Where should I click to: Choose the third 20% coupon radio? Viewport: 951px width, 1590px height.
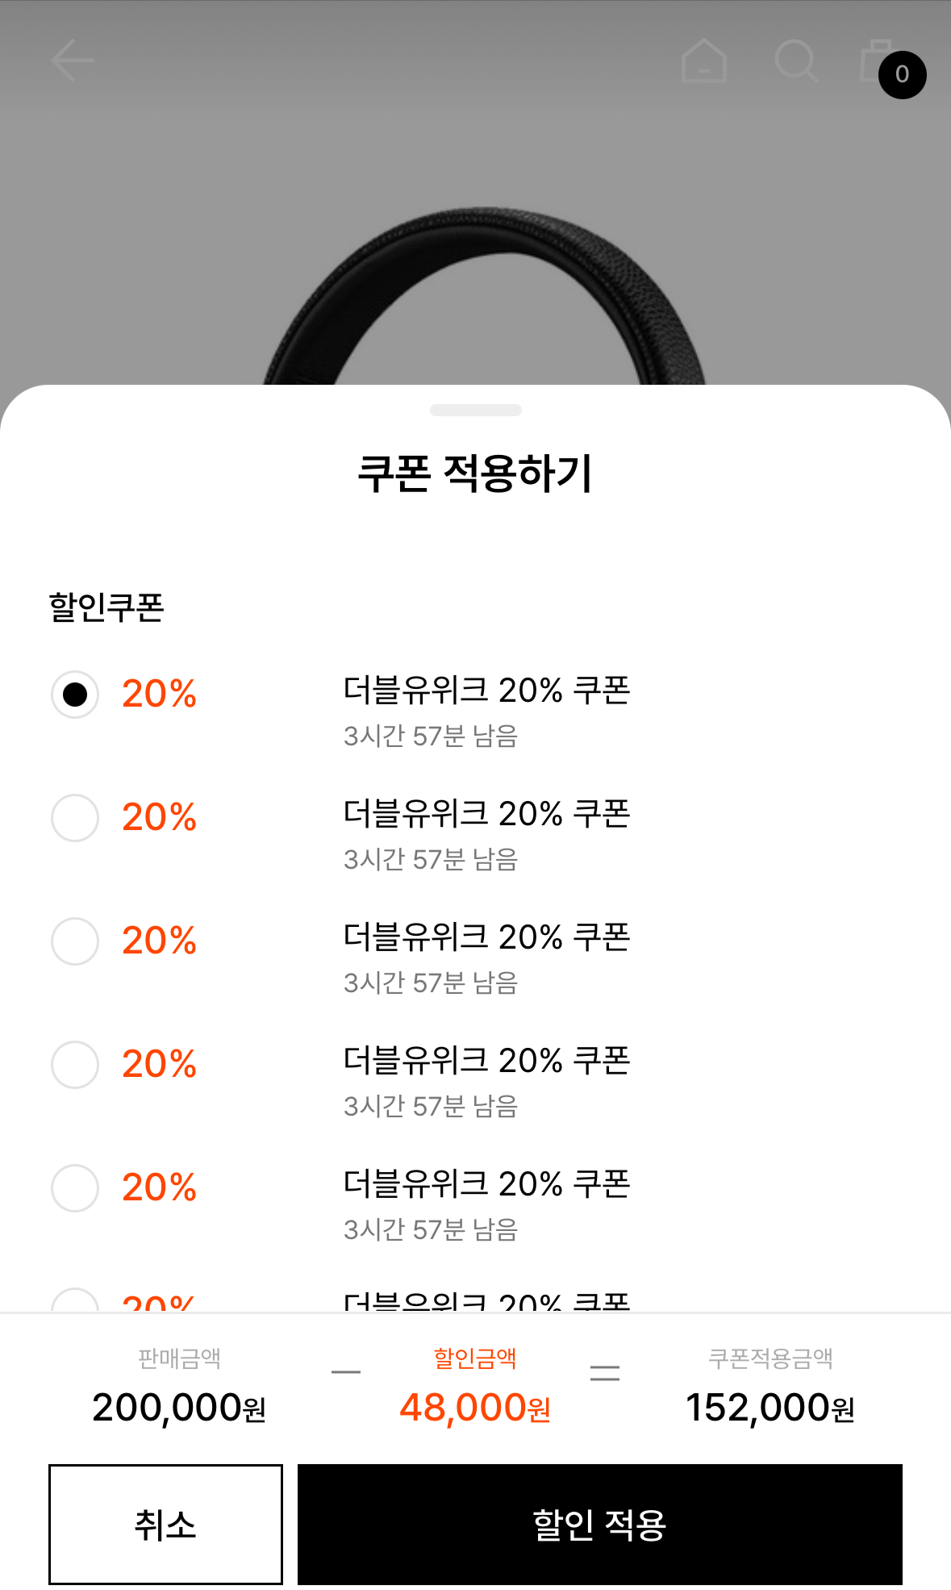(x=75, y=941)
